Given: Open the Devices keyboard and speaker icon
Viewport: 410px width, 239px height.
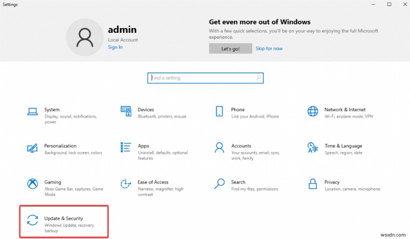Looking at the screenshot, I should coord(126,111).
